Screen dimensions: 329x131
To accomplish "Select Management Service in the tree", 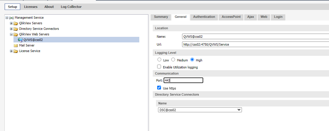I will click(x=29, y=18).
